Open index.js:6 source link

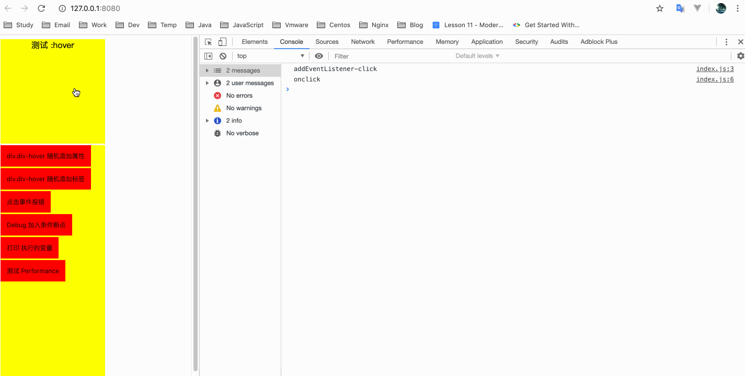tap(715, 79)
